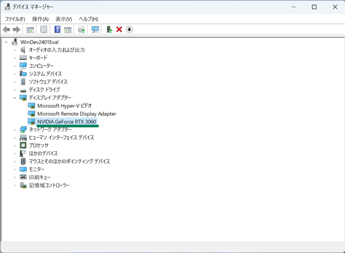
Task: Click the Properties toolbar icon
Action: pos(43,30)
